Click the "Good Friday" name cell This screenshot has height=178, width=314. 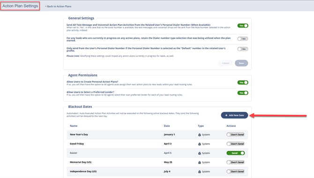pos(77,144)
